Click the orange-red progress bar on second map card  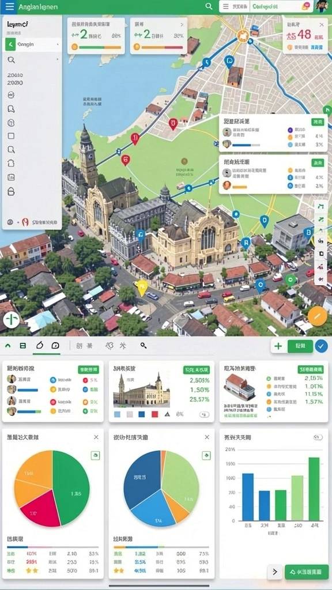pyautogui.click(x=162, y=47)
